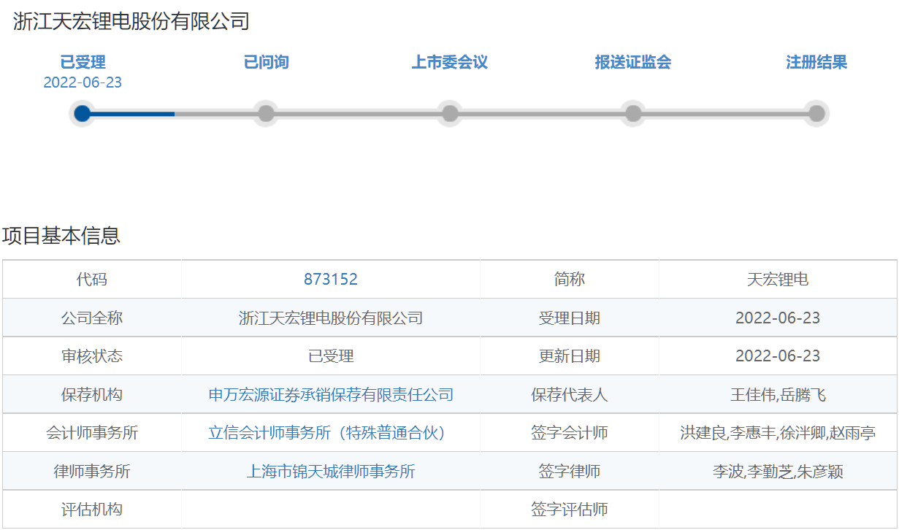Click the 评估机构 label cell
Viewport: 899px width, 530px height.
coord(92,510)
